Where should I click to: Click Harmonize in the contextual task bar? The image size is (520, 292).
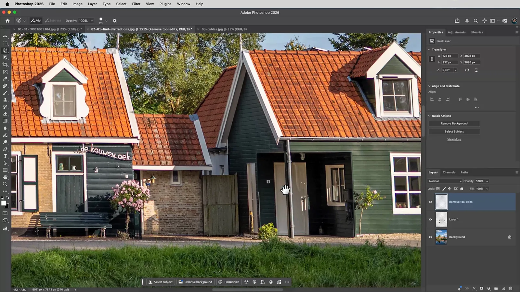pyautogui.click(x=229, y=282)
